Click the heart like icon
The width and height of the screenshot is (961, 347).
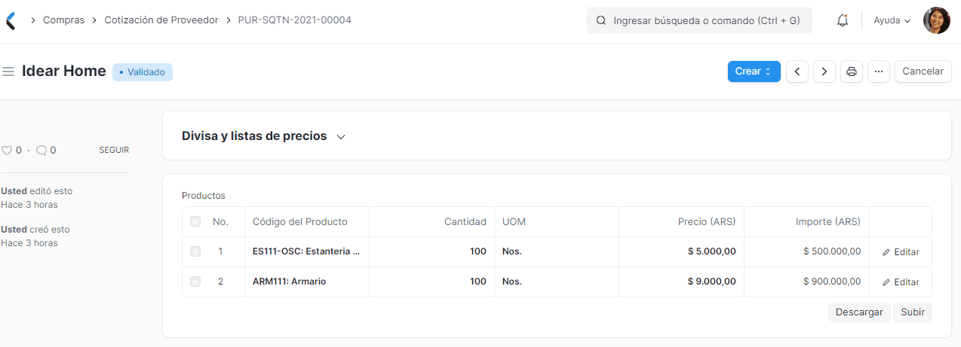[x=7, y=151]
